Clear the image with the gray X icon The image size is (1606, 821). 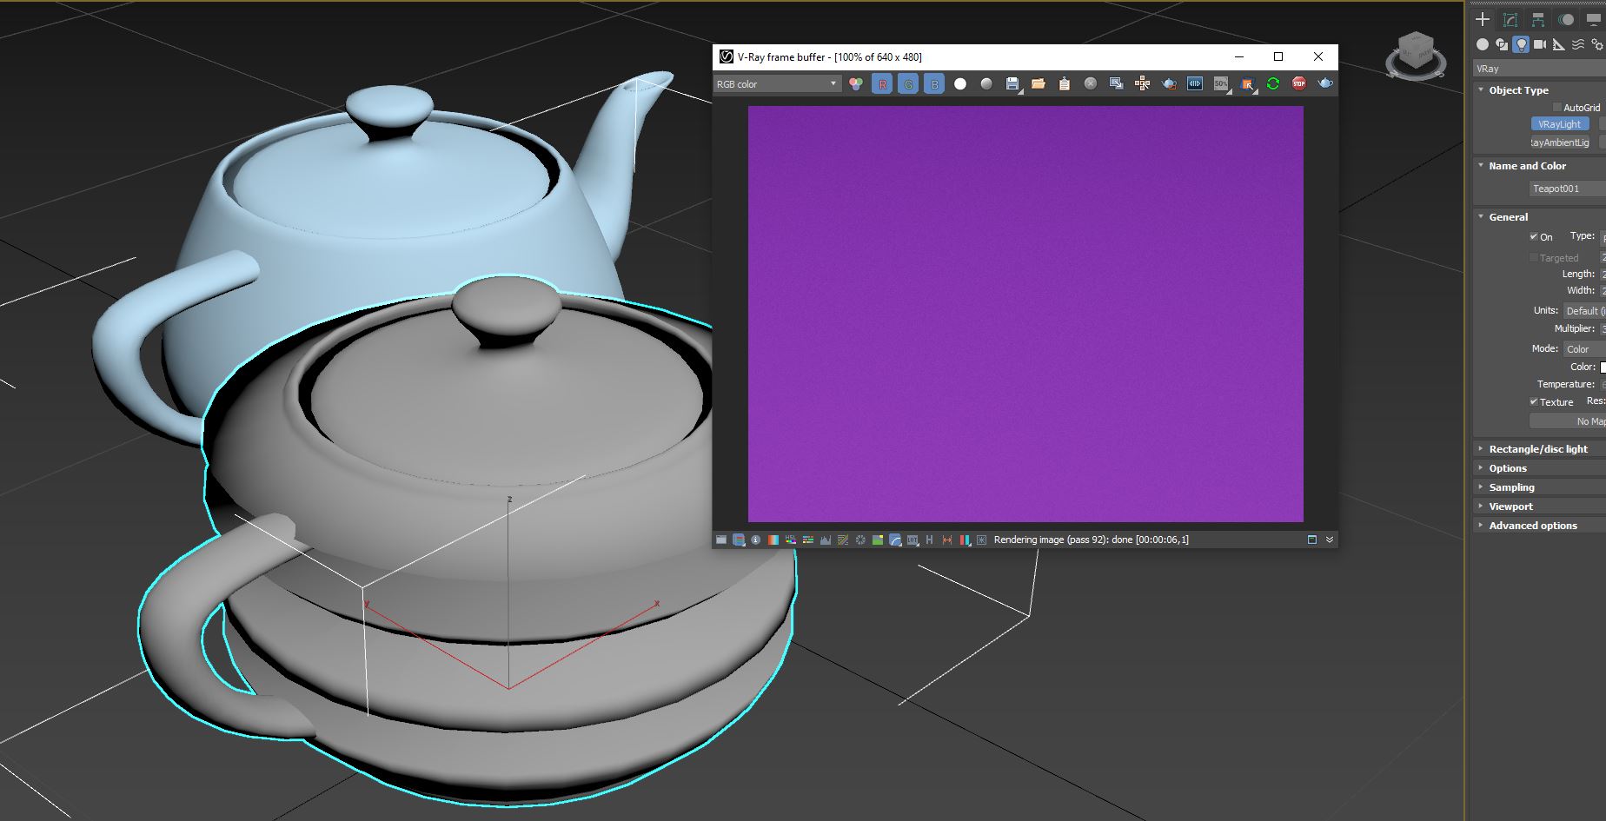point(1091,83)
